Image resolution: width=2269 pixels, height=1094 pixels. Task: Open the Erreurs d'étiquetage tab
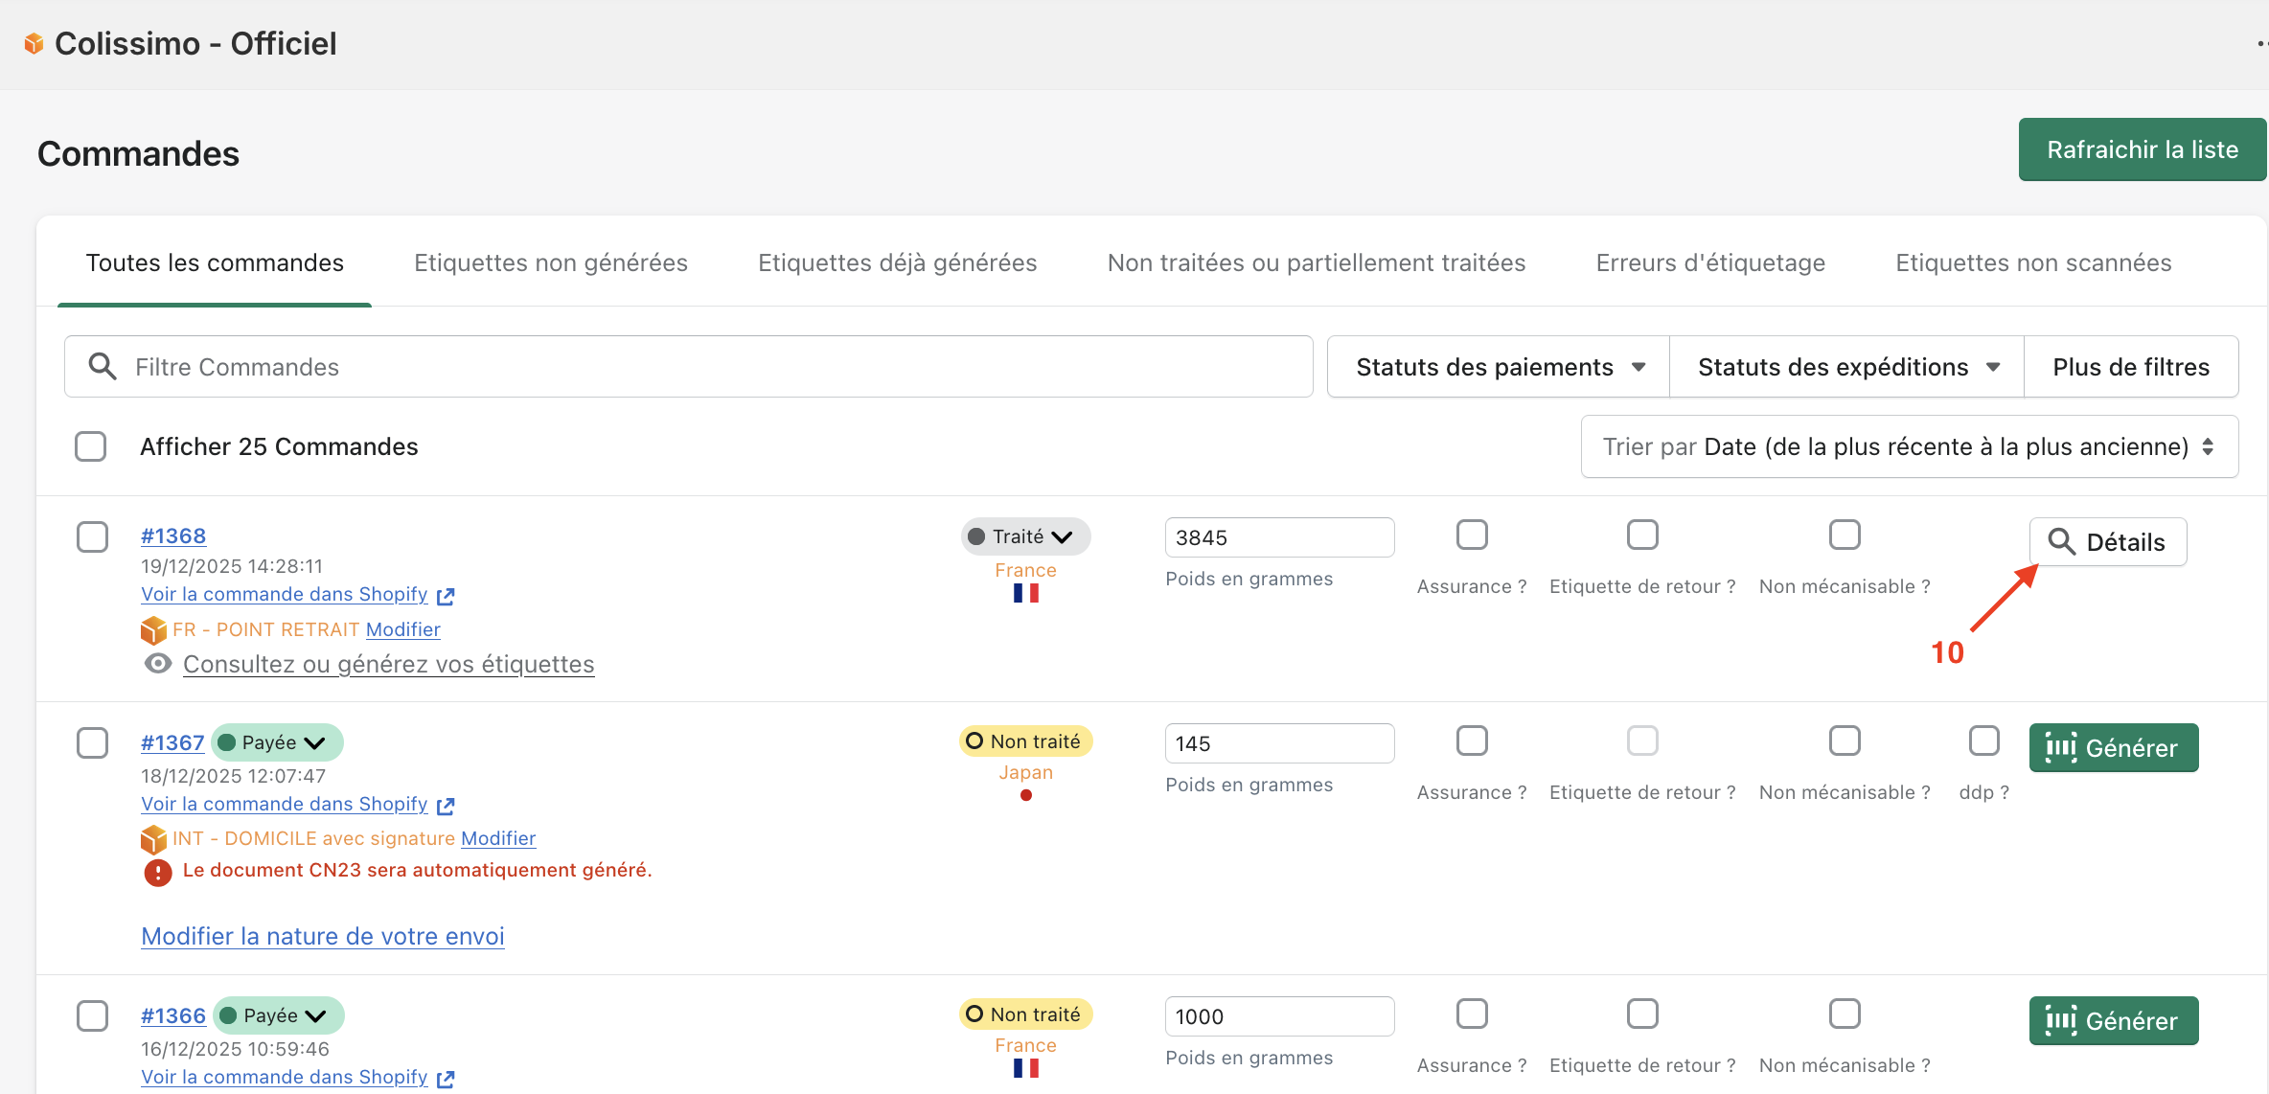(x=1710, y=262)
